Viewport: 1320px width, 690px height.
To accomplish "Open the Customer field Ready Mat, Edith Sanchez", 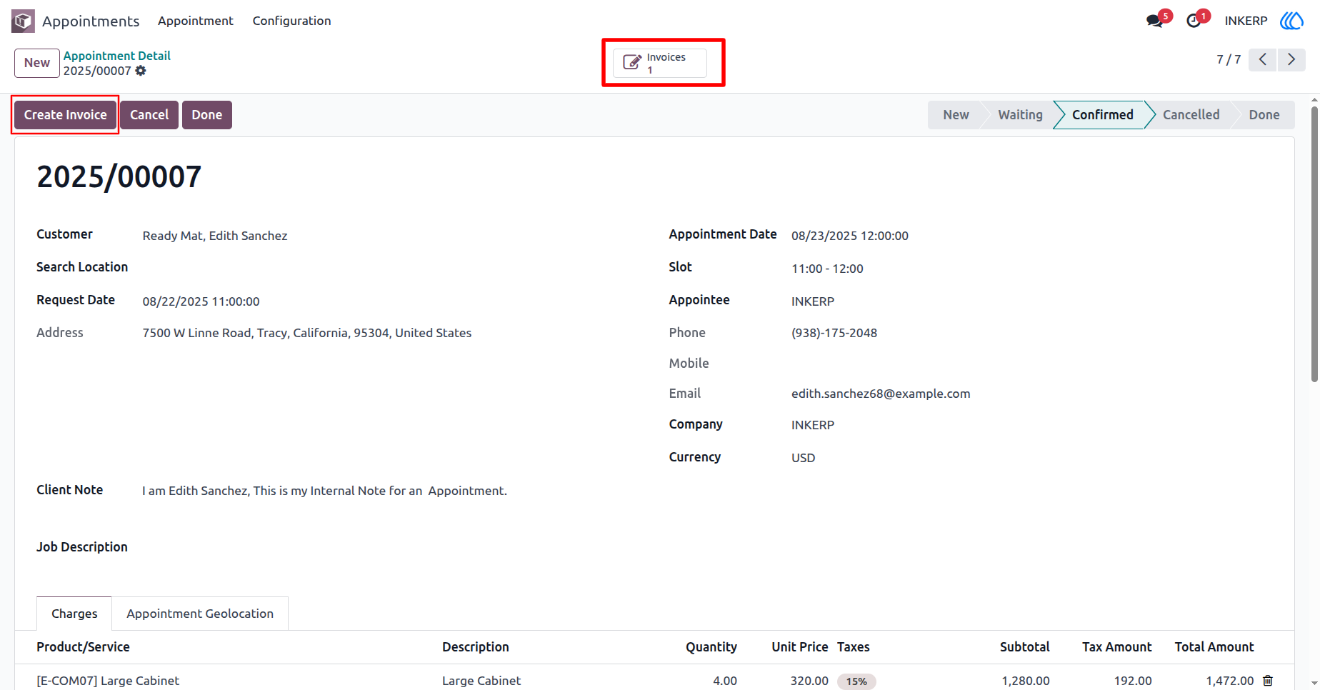I will [215, 236].
